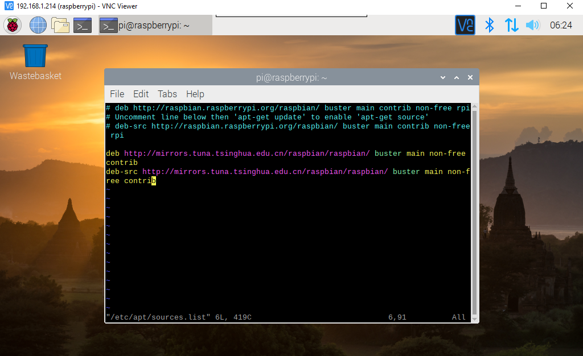Click the "/etc/apt/sources.list" status text
583x356 pixels.
tap(158, 317)
